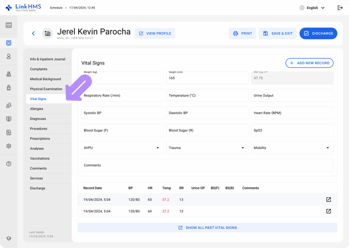
Task: Click the blue Discharge button
Action: (318, 33)
